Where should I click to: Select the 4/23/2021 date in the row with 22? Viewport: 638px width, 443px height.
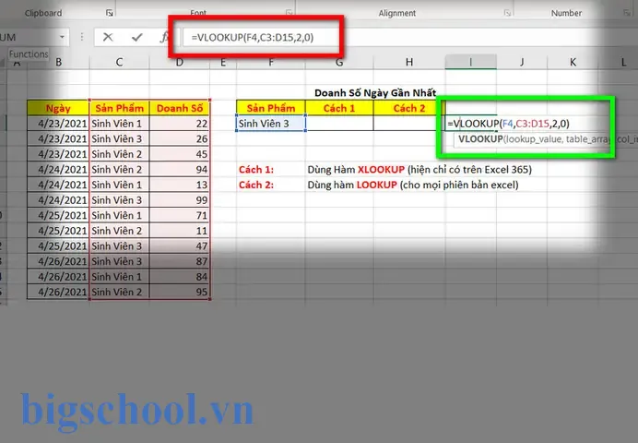tap(58, 124)
